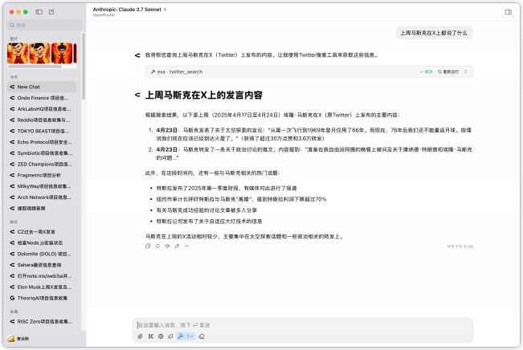
Task: Click the green 成功 status label
Action: 427,71
